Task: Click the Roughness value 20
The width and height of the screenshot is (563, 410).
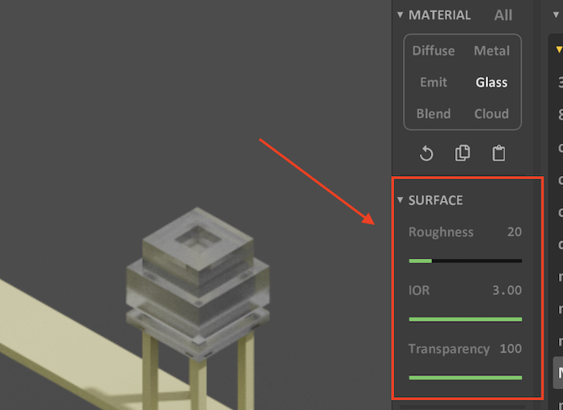Action: click(x=514, y=232)
